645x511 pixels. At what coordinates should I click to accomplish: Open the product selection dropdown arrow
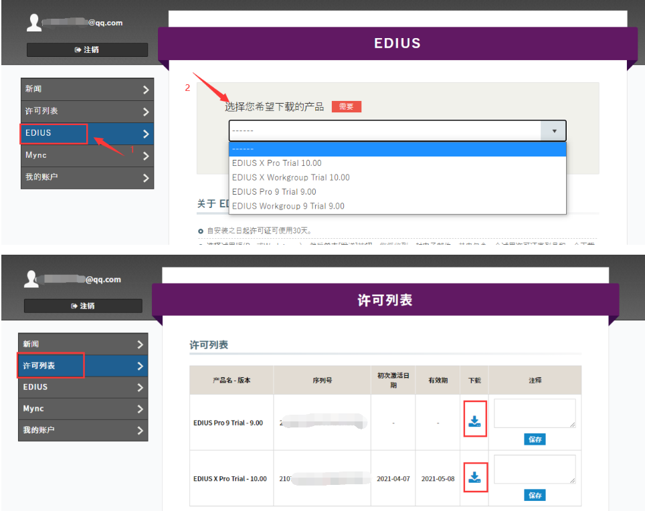(x=554, y=131)
